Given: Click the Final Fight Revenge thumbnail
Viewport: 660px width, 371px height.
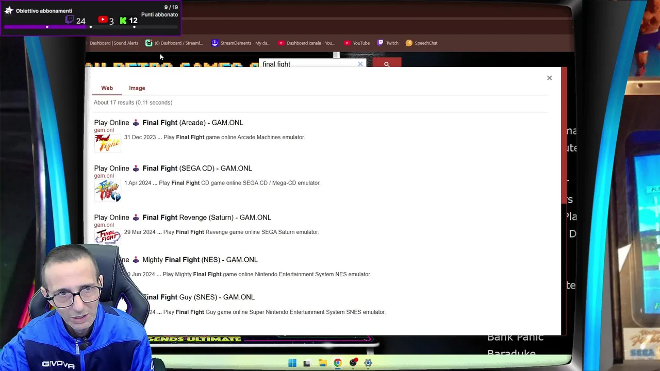Looking at the screenshot, I should click(107, 237).
